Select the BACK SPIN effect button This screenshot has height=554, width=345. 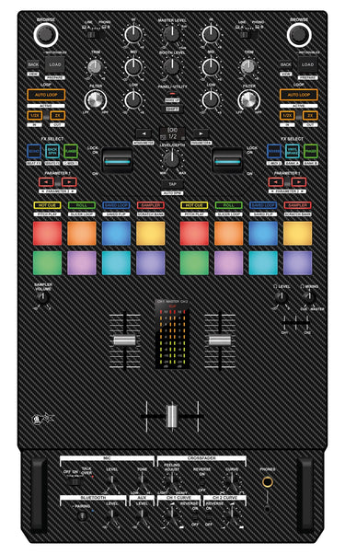coord(52,152)
